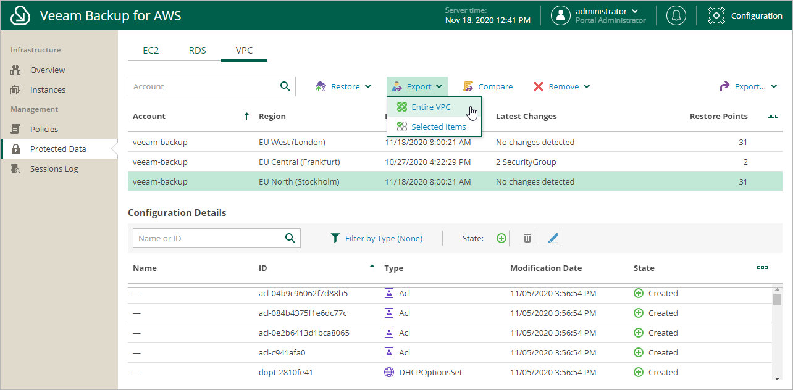Select the EU West (London) row
The height and width of the screenshot is (390, 793).
tap(455, 142)
